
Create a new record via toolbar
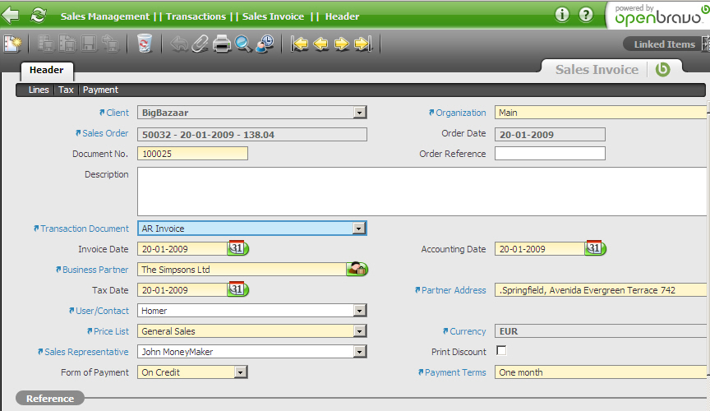point(12,44)
